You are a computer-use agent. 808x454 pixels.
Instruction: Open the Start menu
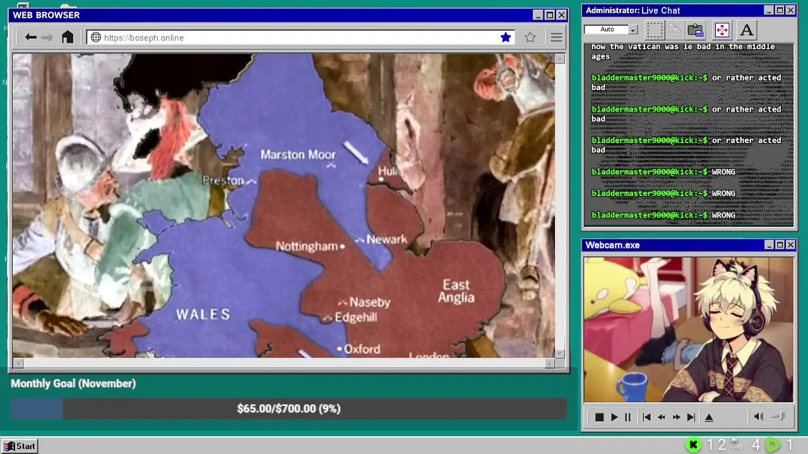(x=20, y=446)
